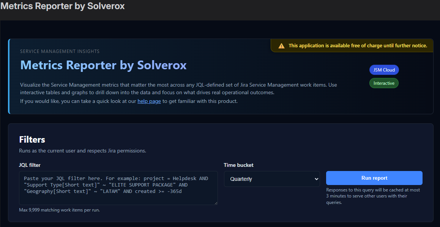Click the dropdown arrow next to Quarterly

tap(315, 179)
